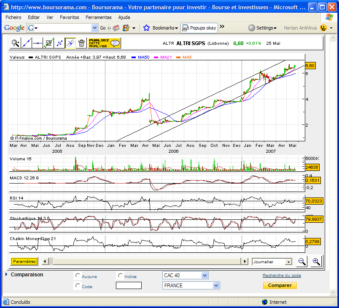Open the Ver menu
Image resolution: width=339 pixels, height=308 pixels.
[x=50, y=17]
